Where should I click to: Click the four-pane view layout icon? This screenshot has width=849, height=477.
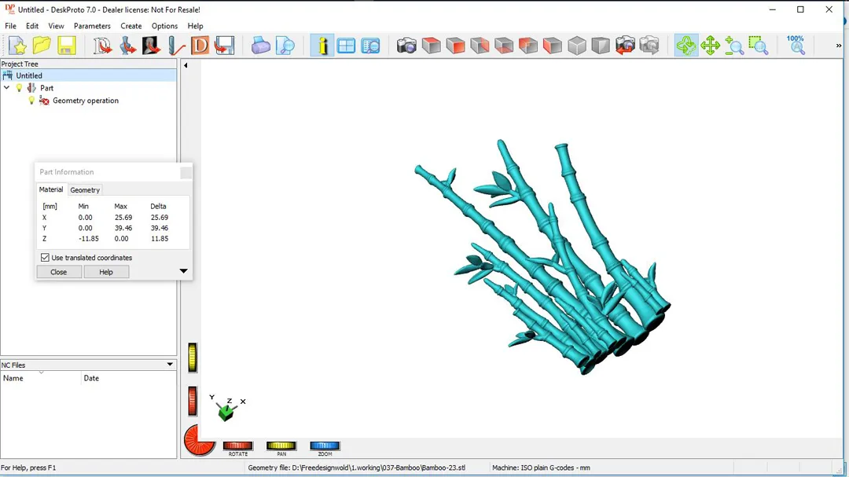pyautogui.click(x=346, y=46)
